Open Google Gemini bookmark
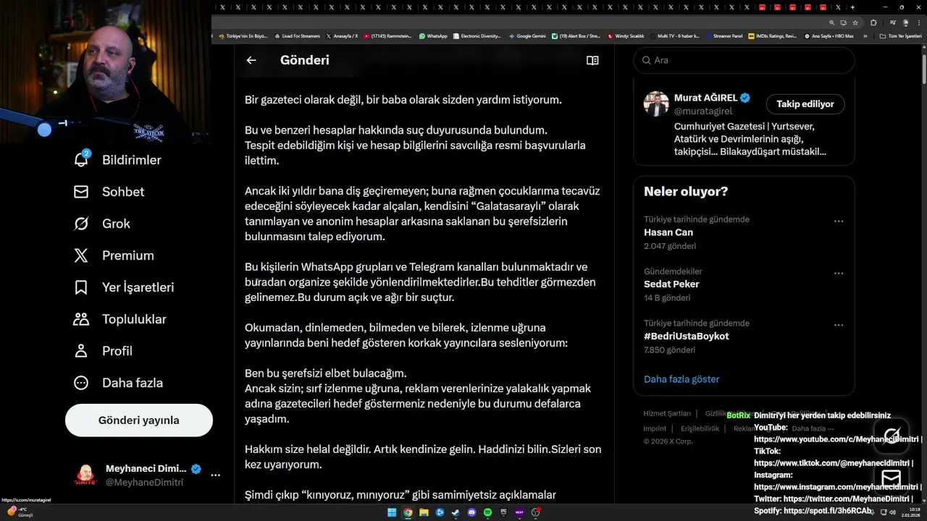Viewport: 927px width, 521px height. (527, 36)
